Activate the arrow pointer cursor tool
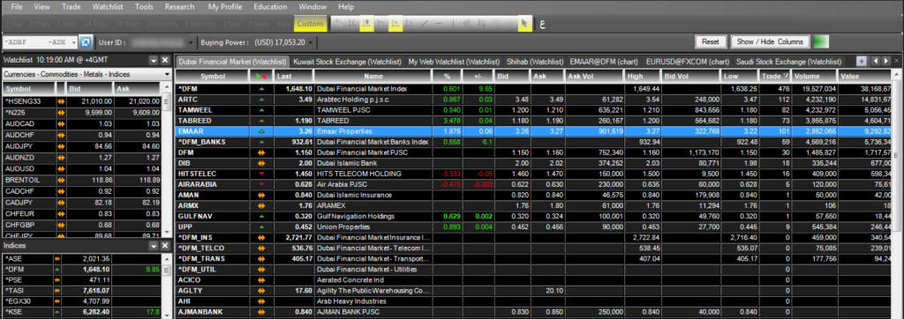 pyautogui.click(x=524, y=23)
